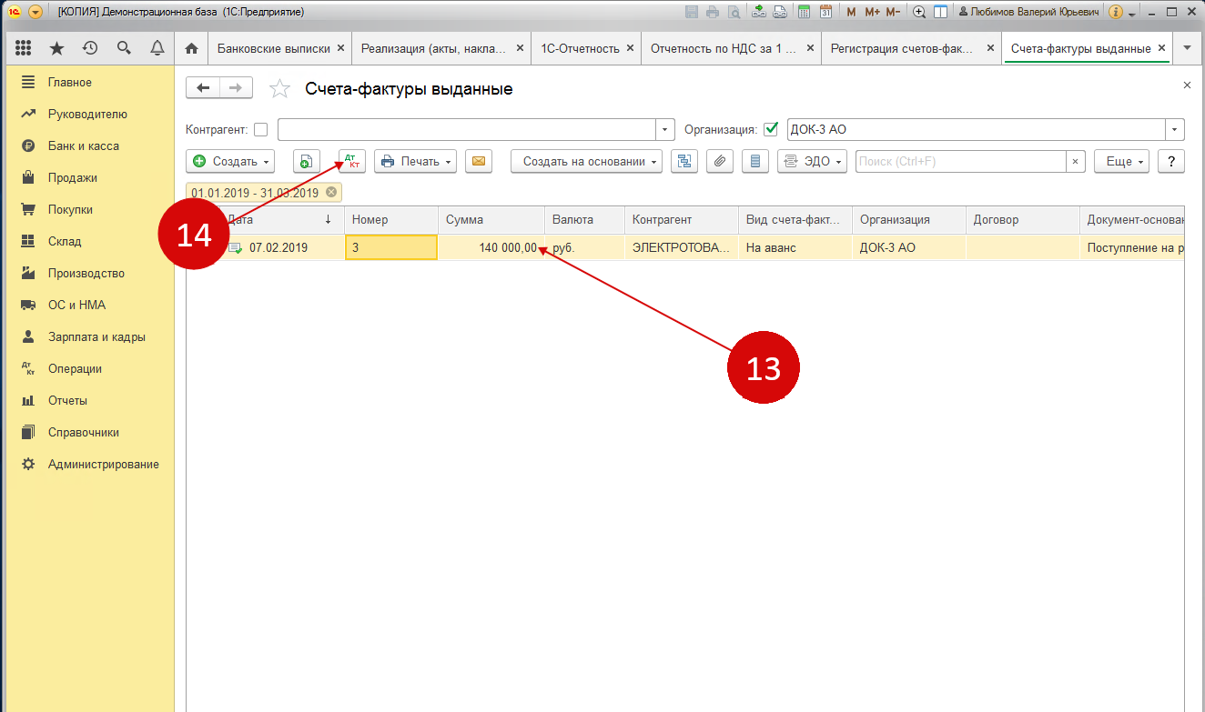Select the Поступление на р... document-basis cell
The width and height of the screenshot is (1205, 712).
pos(1132,247)
